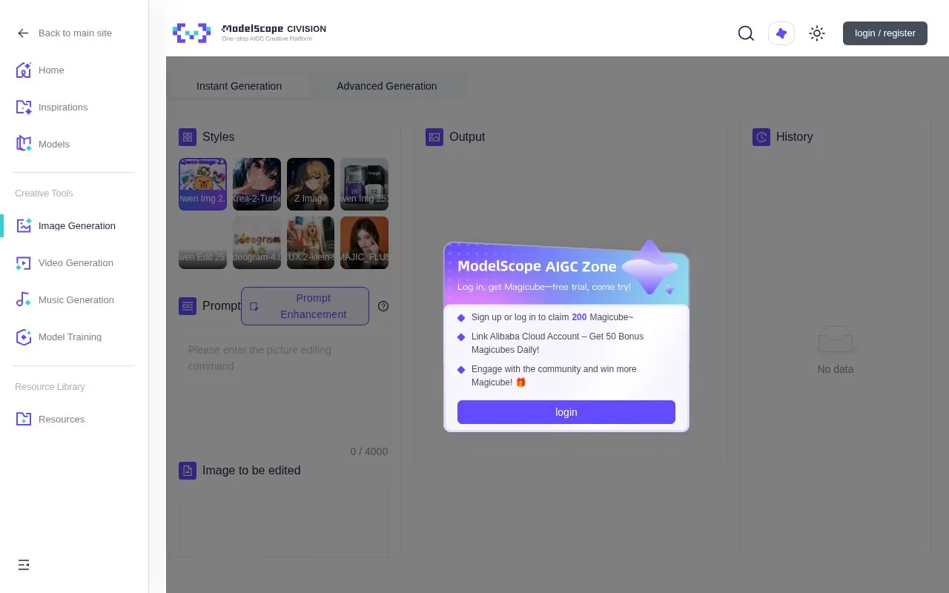949x593 pixels.
Task: Click the Models link text
Action: [x=54, y=145]
